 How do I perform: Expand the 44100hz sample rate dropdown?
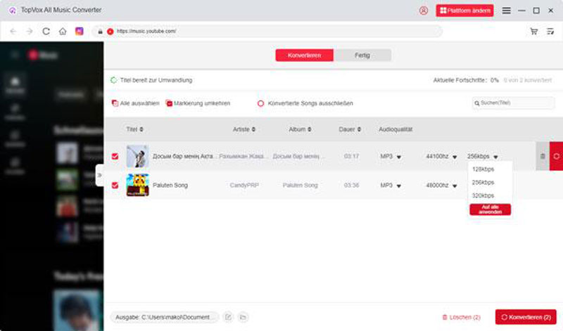(455, 157)
